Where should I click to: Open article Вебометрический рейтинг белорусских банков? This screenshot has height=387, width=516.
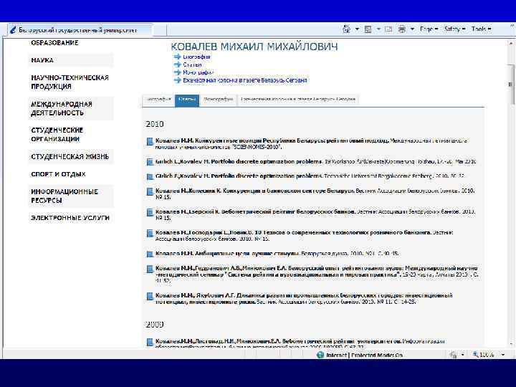click(x=256, y=211)
